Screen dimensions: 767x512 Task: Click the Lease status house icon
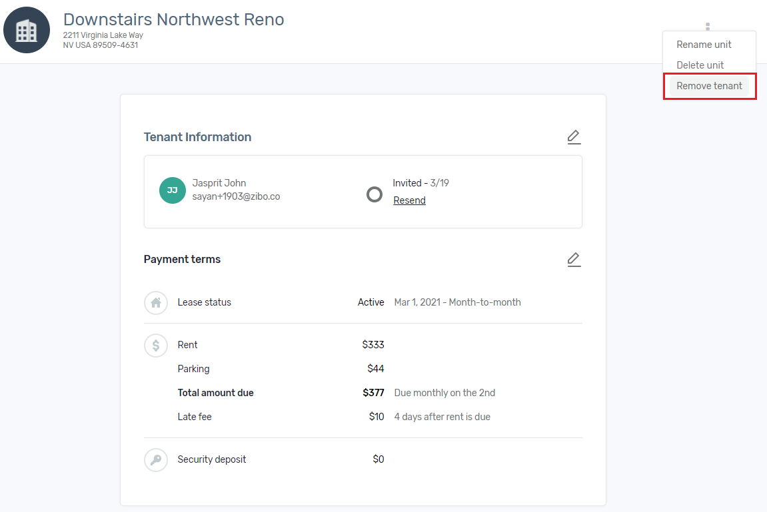pyautogui.click(x=156, y=303)
